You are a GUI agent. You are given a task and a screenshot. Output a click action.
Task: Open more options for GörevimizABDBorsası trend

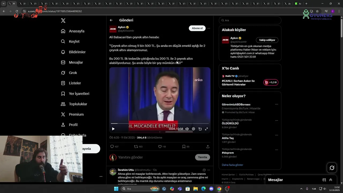[x=277, y=104]
